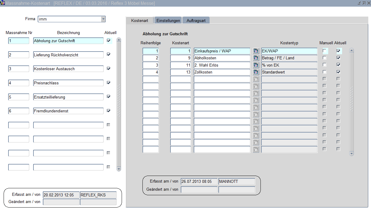This screenshot has height=216, width=371.
Task: Click the application icon in title bar
Action: [3, 3]
